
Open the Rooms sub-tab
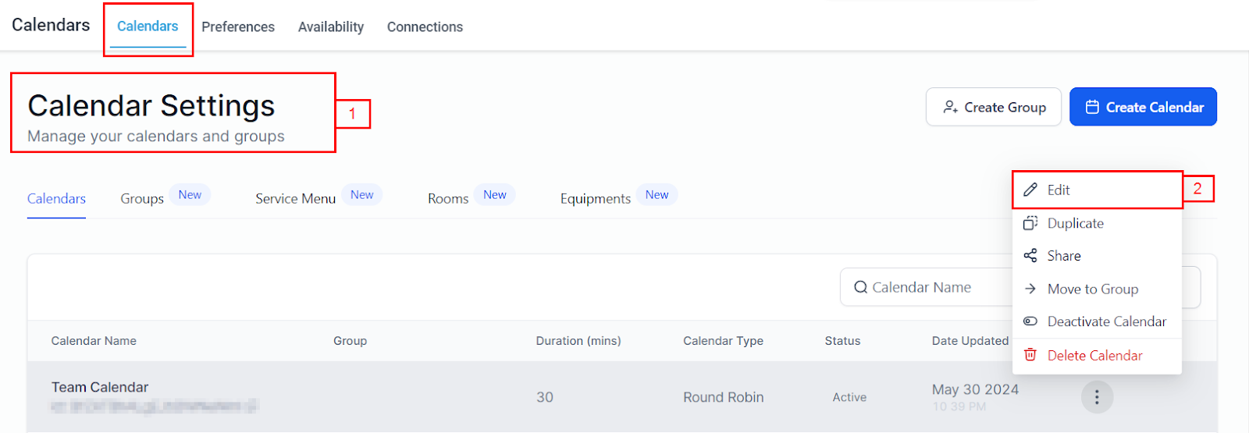tap(448, 199)
